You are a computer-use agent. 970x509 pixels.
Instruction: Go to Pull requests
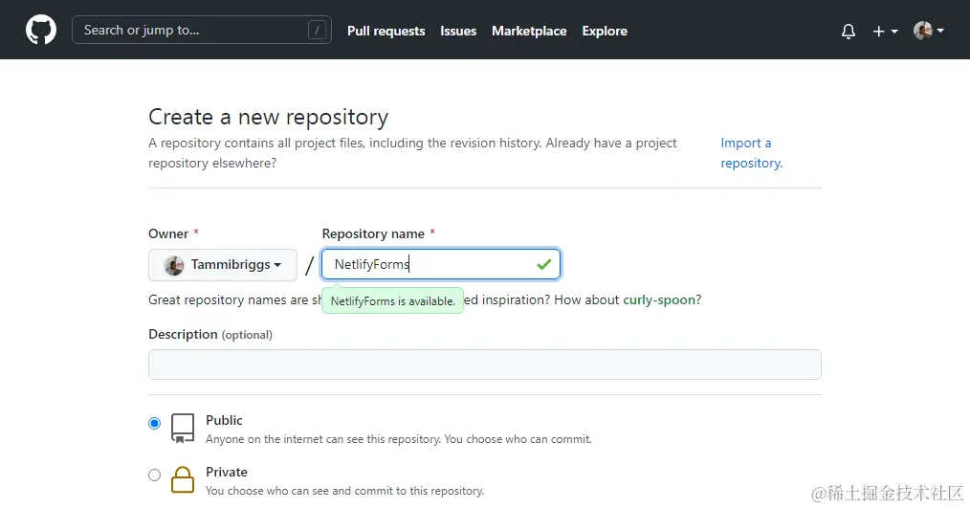[x=386, y=31]
